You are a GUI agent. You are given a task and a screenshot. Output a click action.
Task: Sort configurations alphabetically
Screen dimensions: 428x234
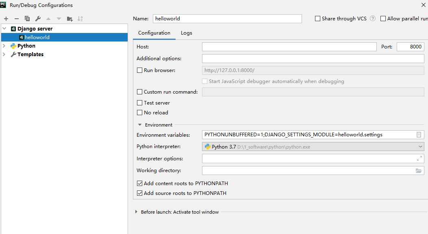click(x=80, y=19)
